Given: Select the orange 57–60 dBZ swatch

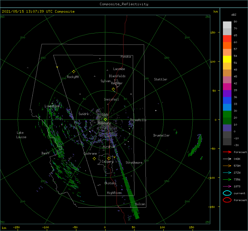Looking at the screenshot, I should click(x=227, y=46).
